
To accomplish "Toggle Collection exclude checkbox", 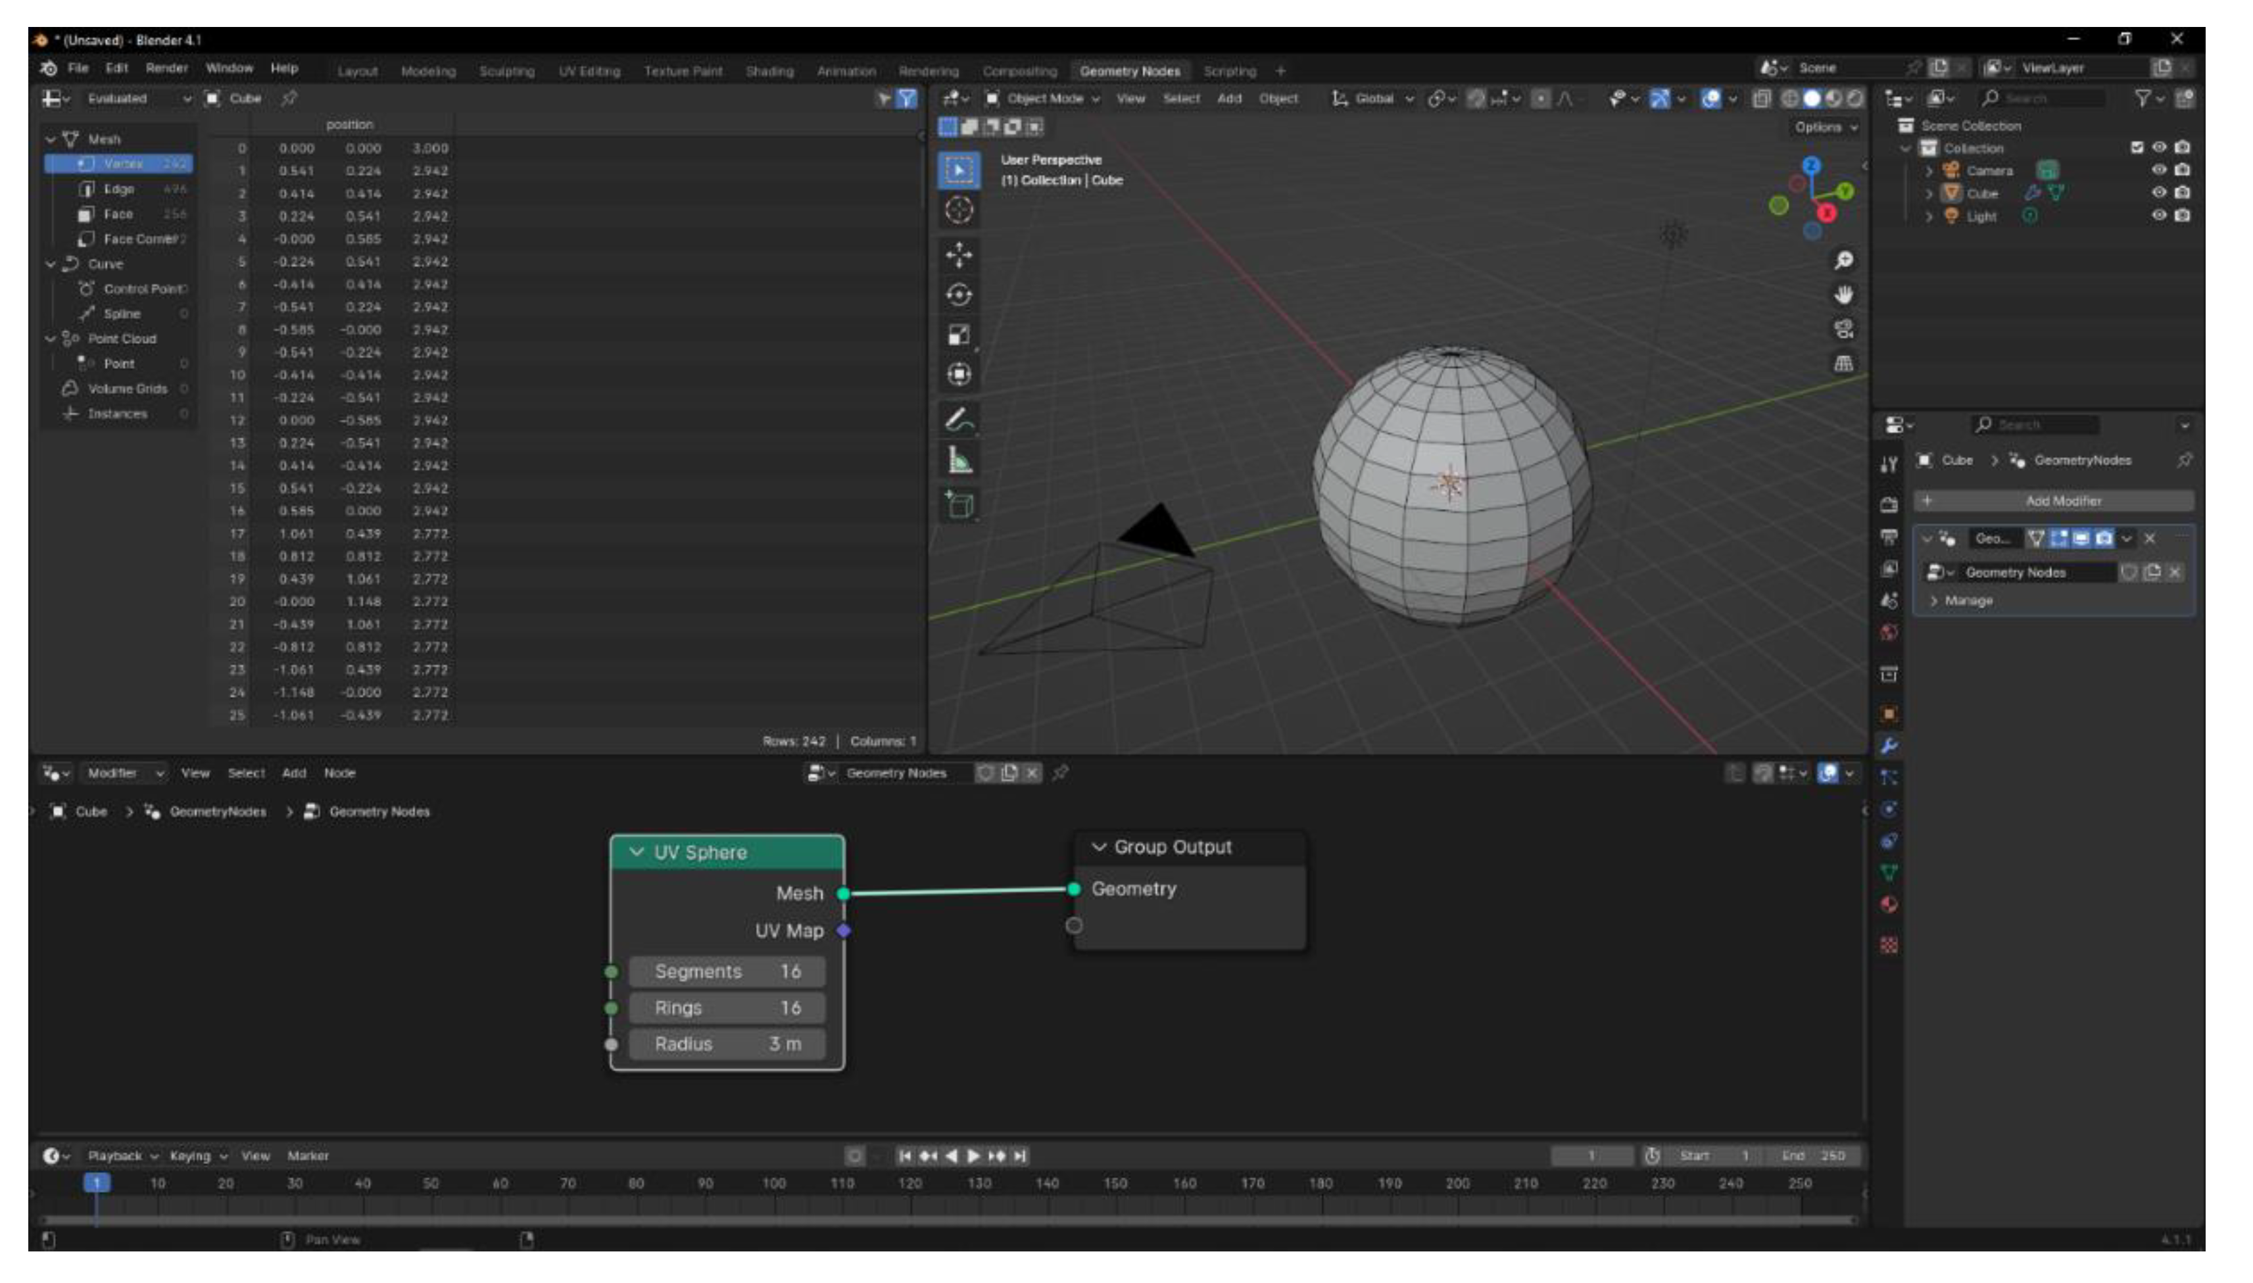I will coord(2137,147).
